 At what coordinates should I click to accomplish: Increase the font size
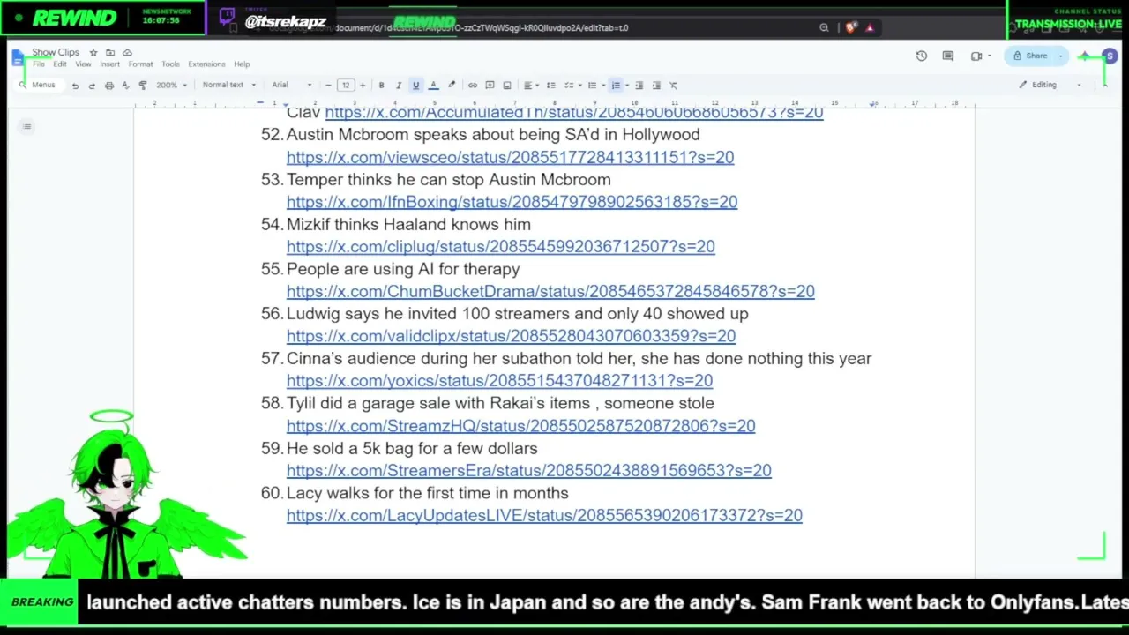(362, 86)
